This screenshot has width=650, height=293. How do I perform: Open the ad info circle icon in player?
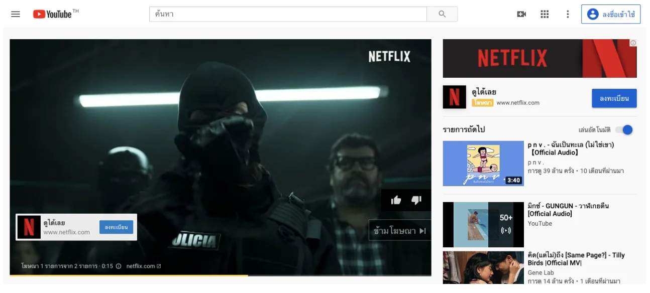click(119, 266)
